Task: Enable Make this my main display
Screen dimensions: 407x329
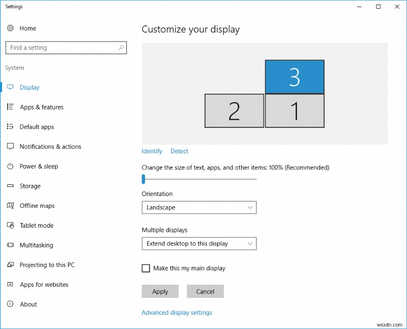Action: pos(146,268)
